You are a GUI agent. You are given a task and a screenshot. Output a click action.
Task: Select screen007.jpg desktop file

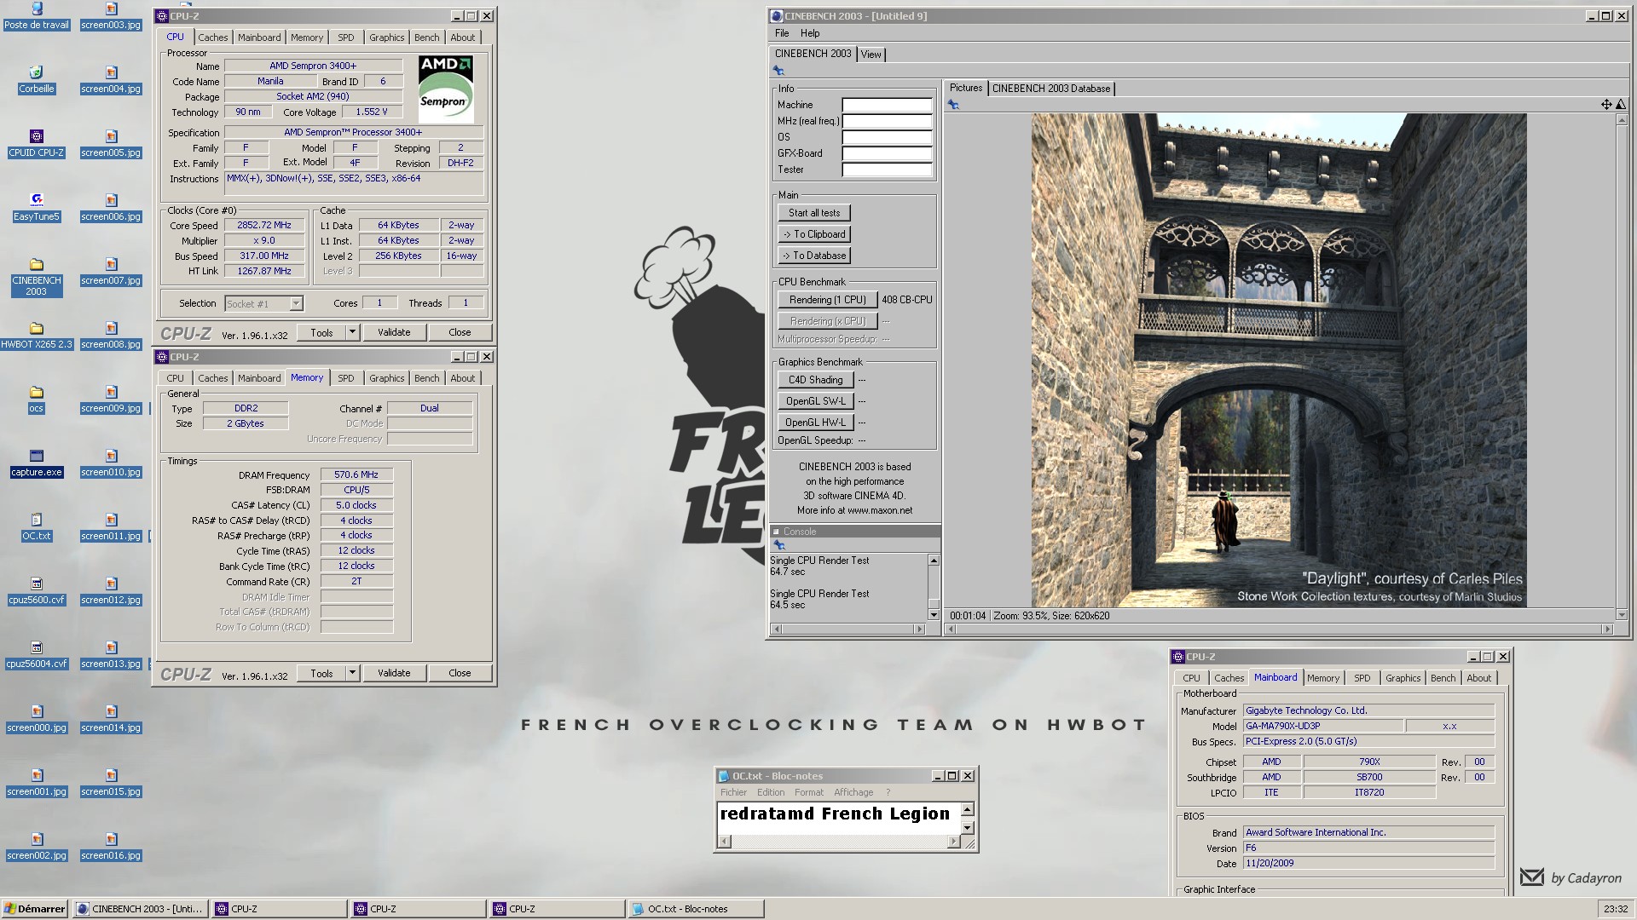tap(111, 272)
